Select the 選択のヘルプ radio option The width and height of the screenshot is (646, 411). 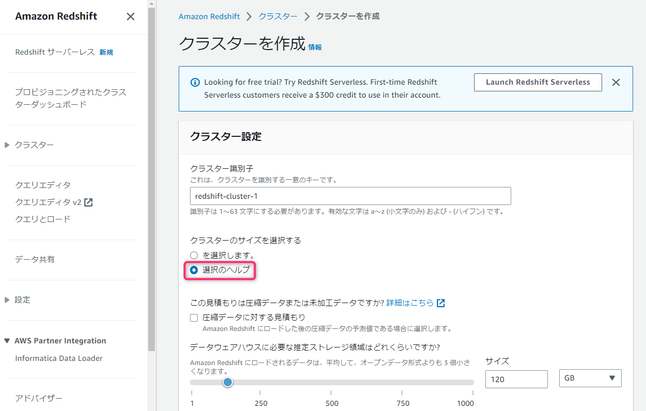194,270
